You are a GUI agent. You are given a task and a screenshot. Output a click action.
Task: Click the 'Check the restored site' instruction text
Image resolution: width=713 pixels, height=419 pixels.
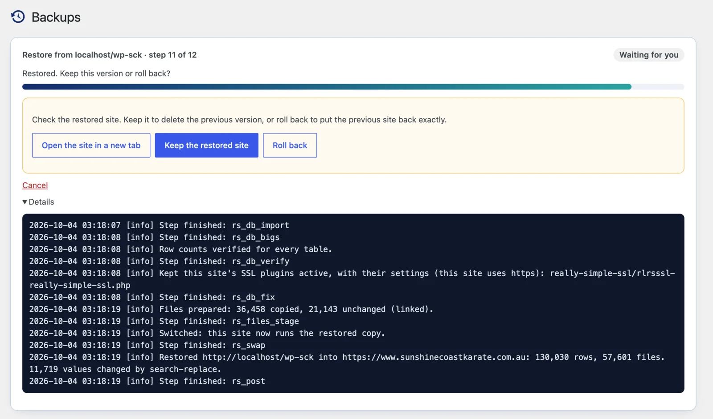pyautogui.click(x=239, y=120)
